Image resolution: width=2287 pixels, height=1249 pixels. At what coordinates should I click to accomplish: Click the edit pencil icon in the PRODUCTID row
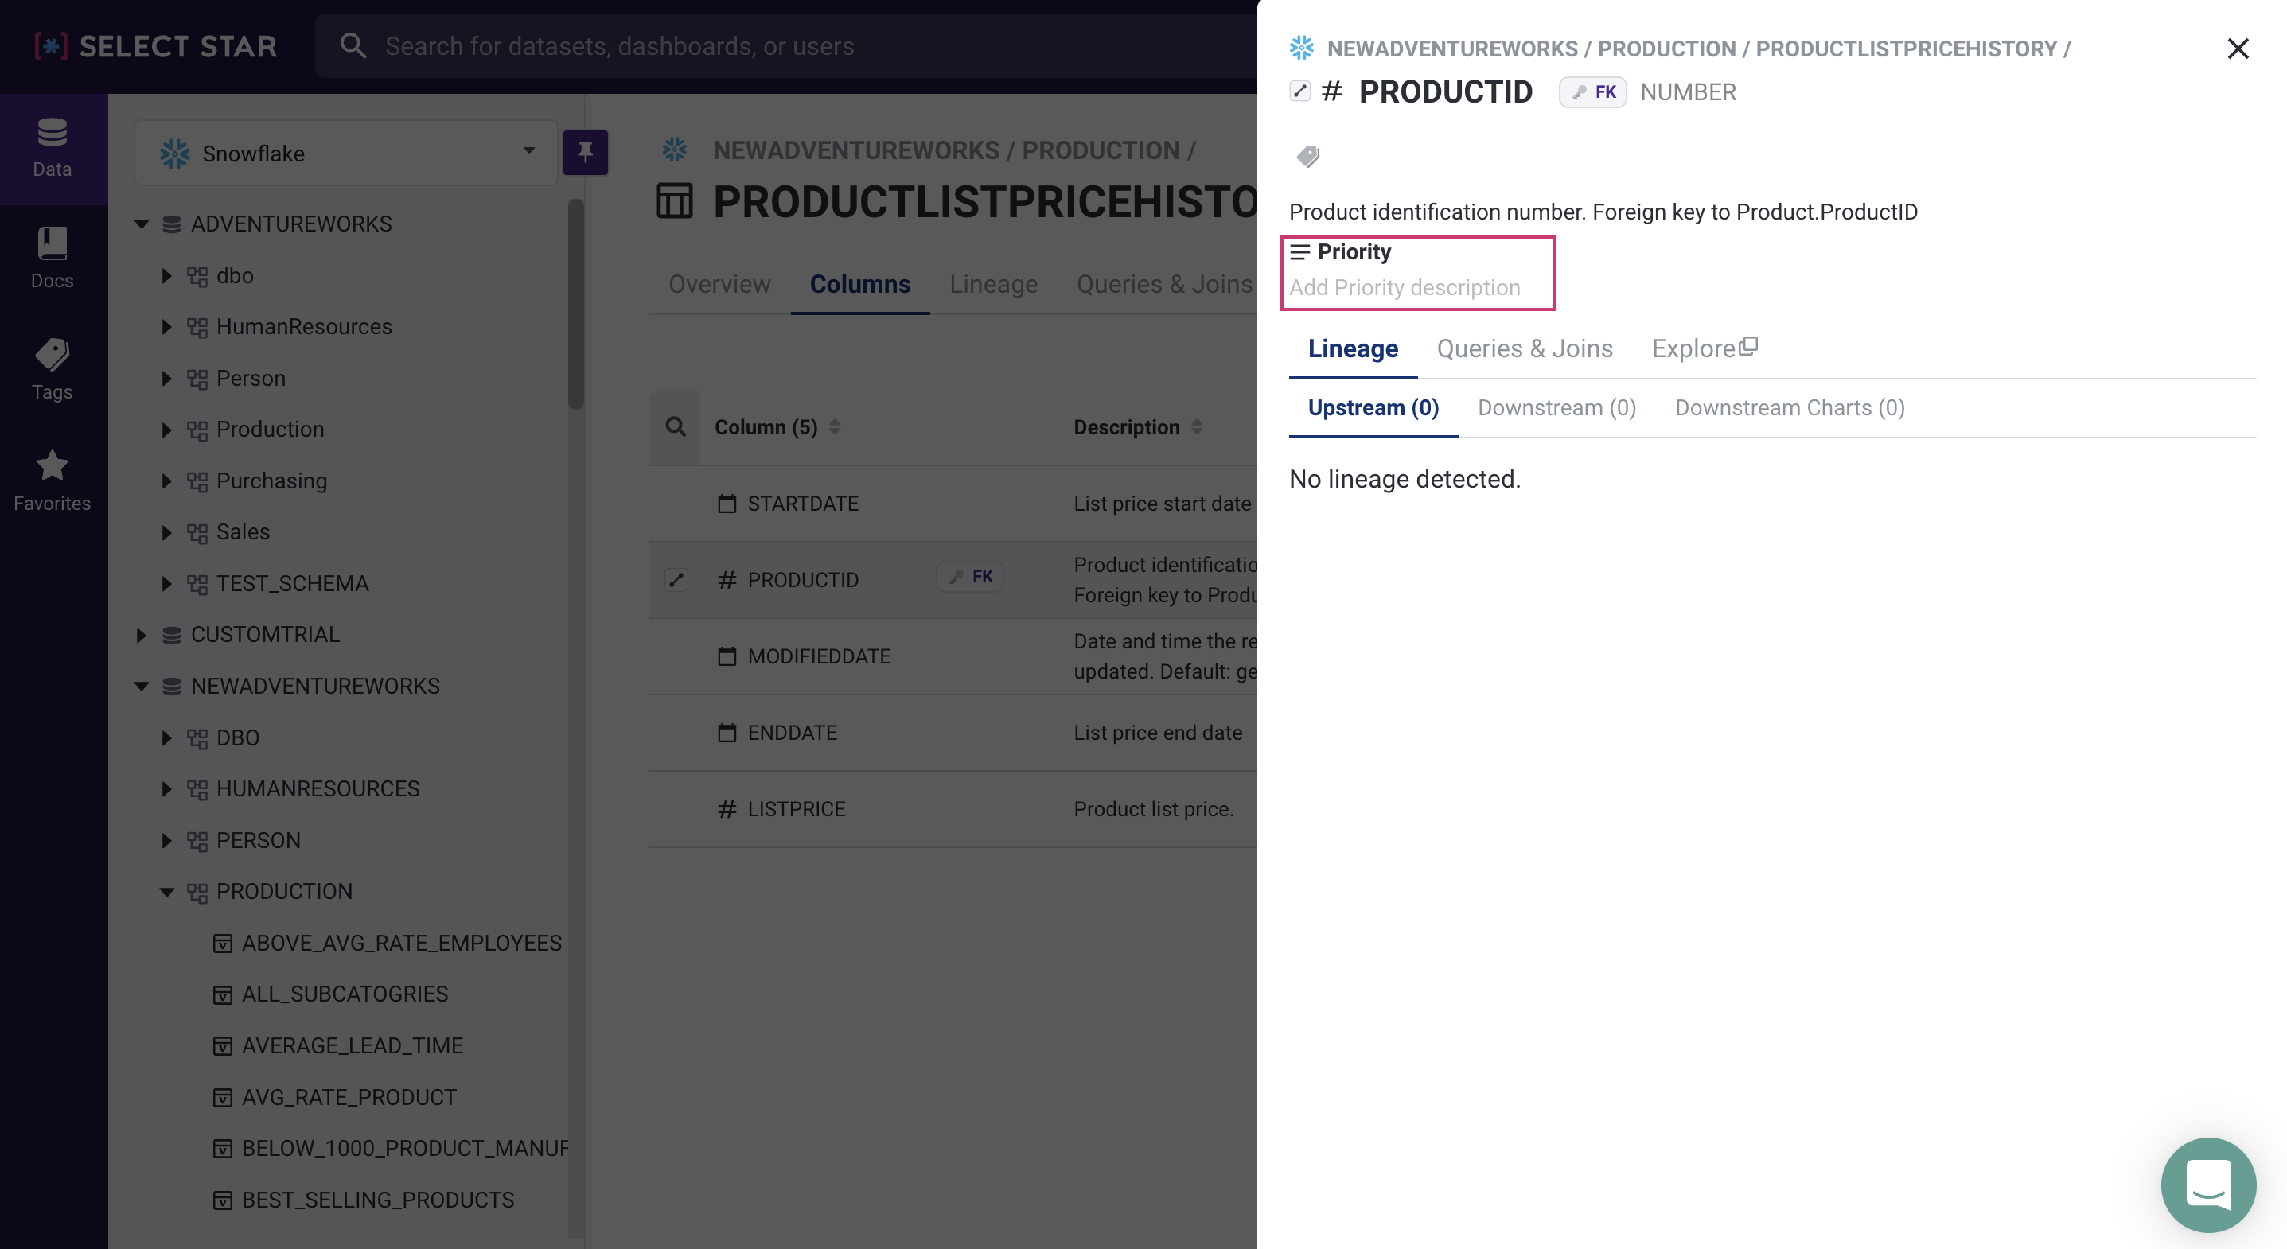coord(676,580)
